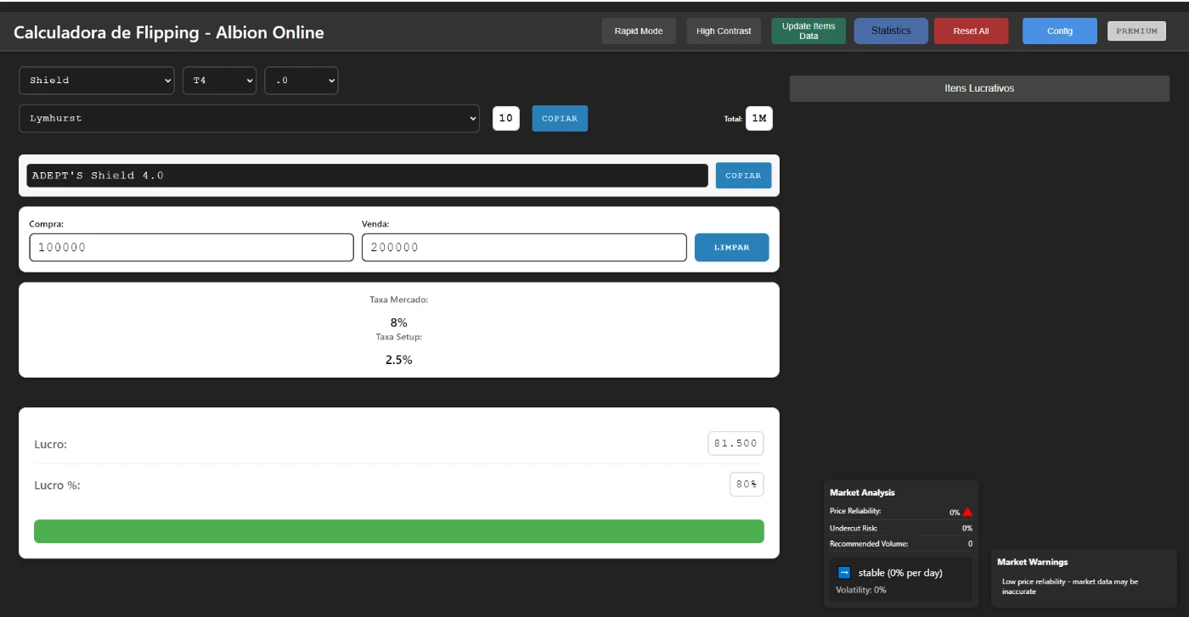The height and width of the screenshot is (617, 1189).
Task: Click the PREMIUM button
Action: point(1136,31)
